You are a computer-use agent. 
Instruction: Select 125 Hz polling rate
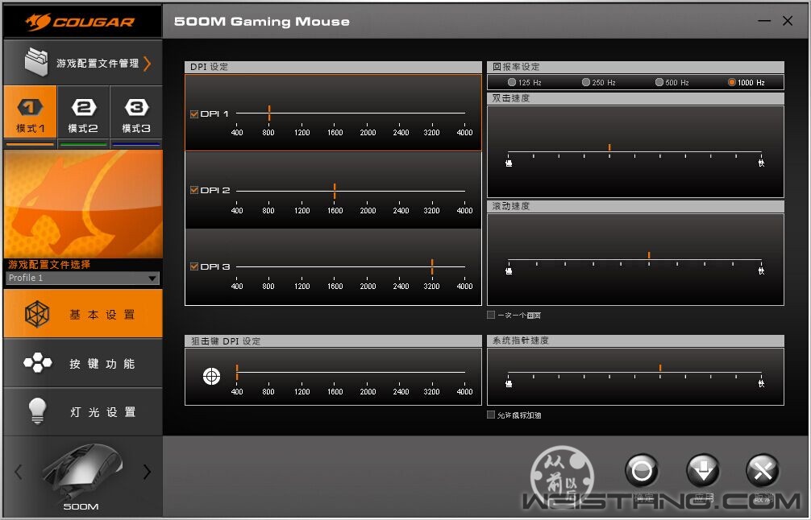[512, 82]
